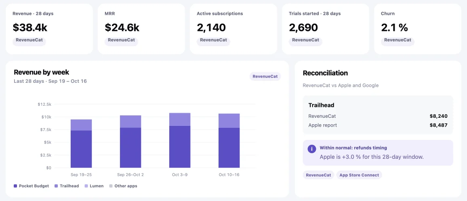This screenshot has width=467, height=201.
Task: Click the Revenue by week heading
Action: (41, 72)
